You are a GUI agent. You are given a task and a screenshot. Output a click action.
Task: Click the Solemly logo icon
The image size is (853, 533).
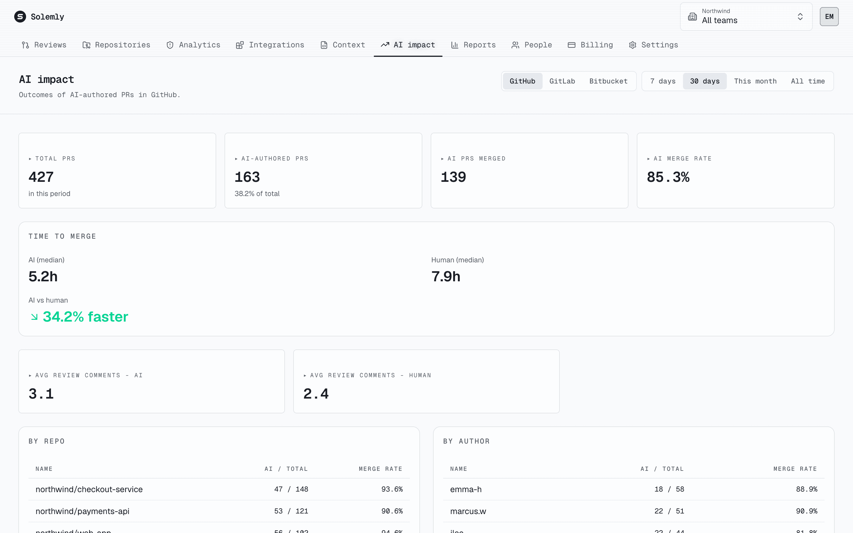point(20,17)
